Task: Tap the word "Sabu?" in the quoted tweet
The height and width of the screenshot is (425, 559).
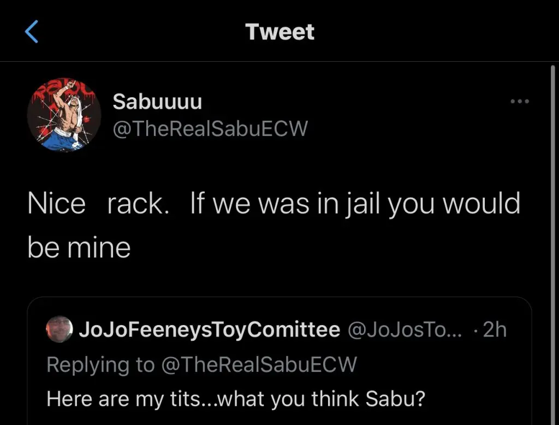Action: tap(394, 398)
